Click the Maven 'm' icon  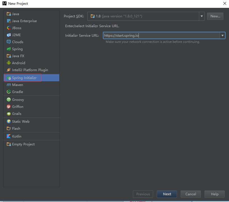coord(9,85)
